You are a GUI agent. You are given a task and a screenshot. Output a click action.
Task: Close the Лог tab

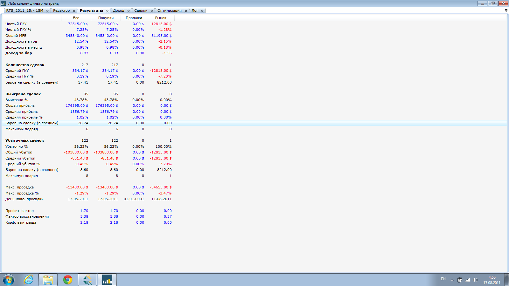point(202,11)
